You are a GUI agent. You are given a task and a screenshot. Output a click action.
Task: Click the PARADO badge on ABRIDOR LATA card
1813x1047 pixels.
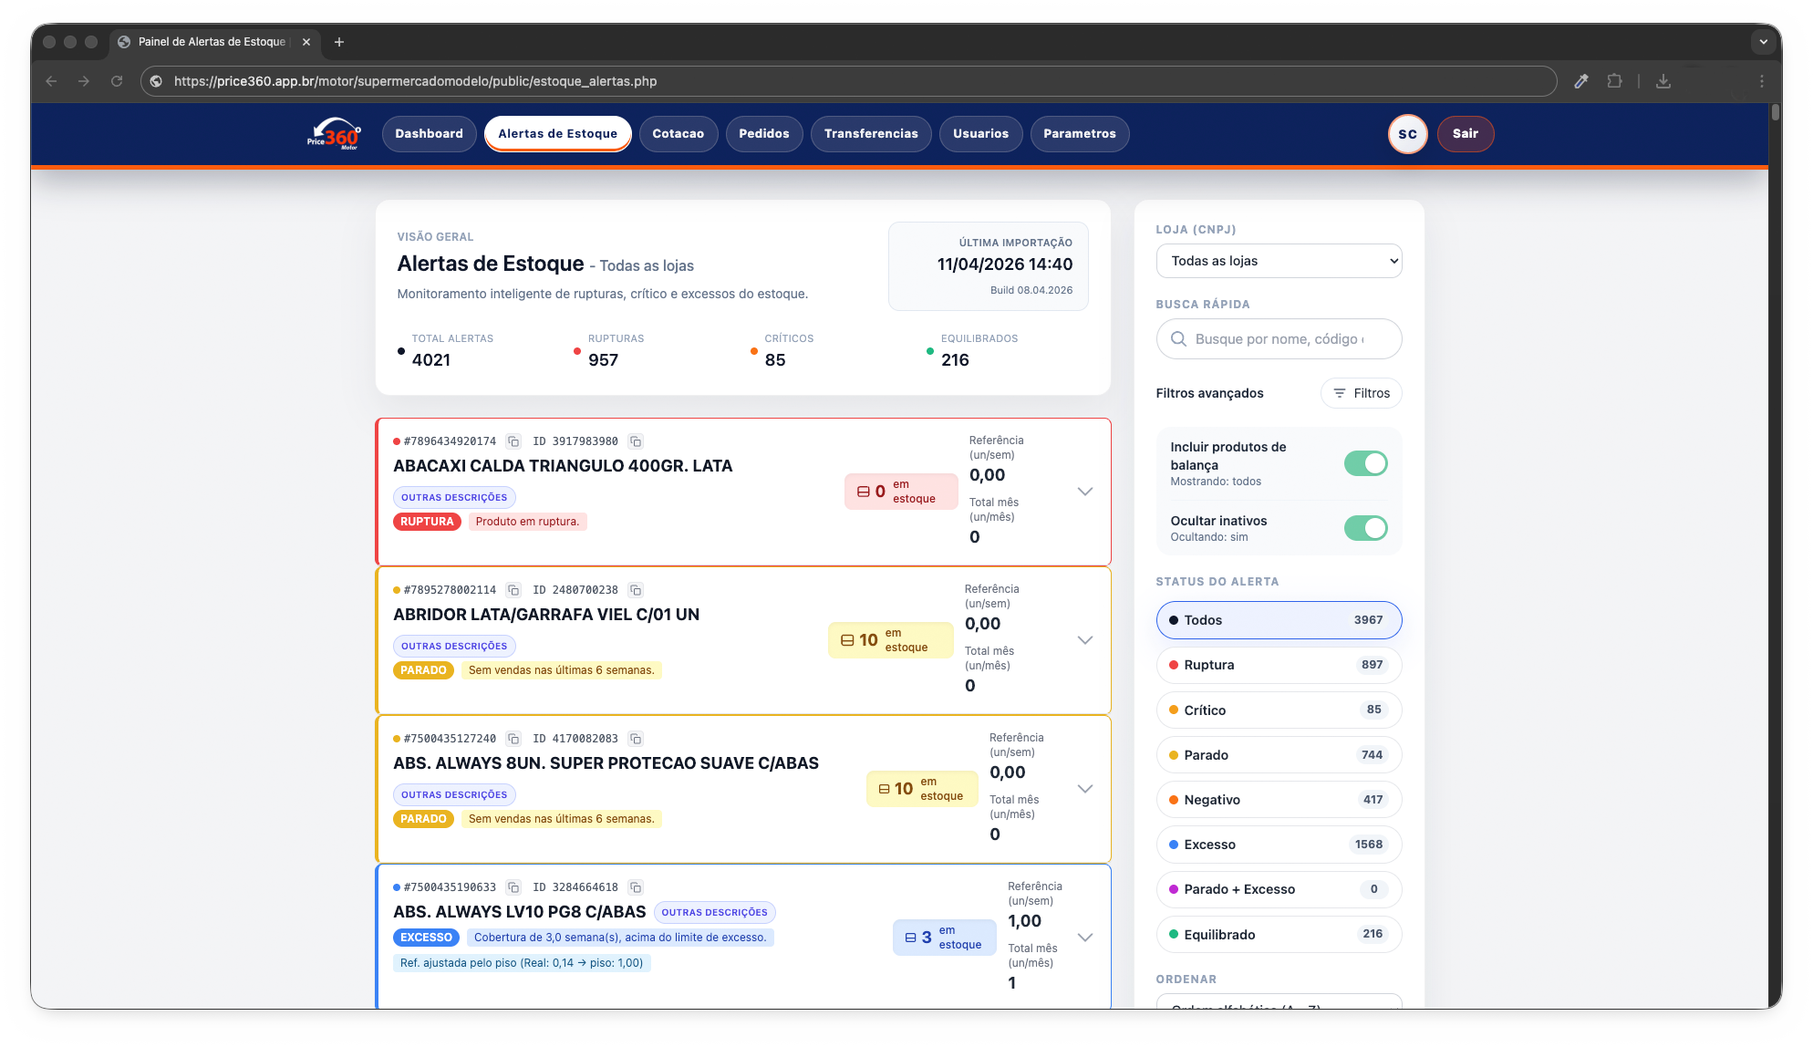(423, 670)
